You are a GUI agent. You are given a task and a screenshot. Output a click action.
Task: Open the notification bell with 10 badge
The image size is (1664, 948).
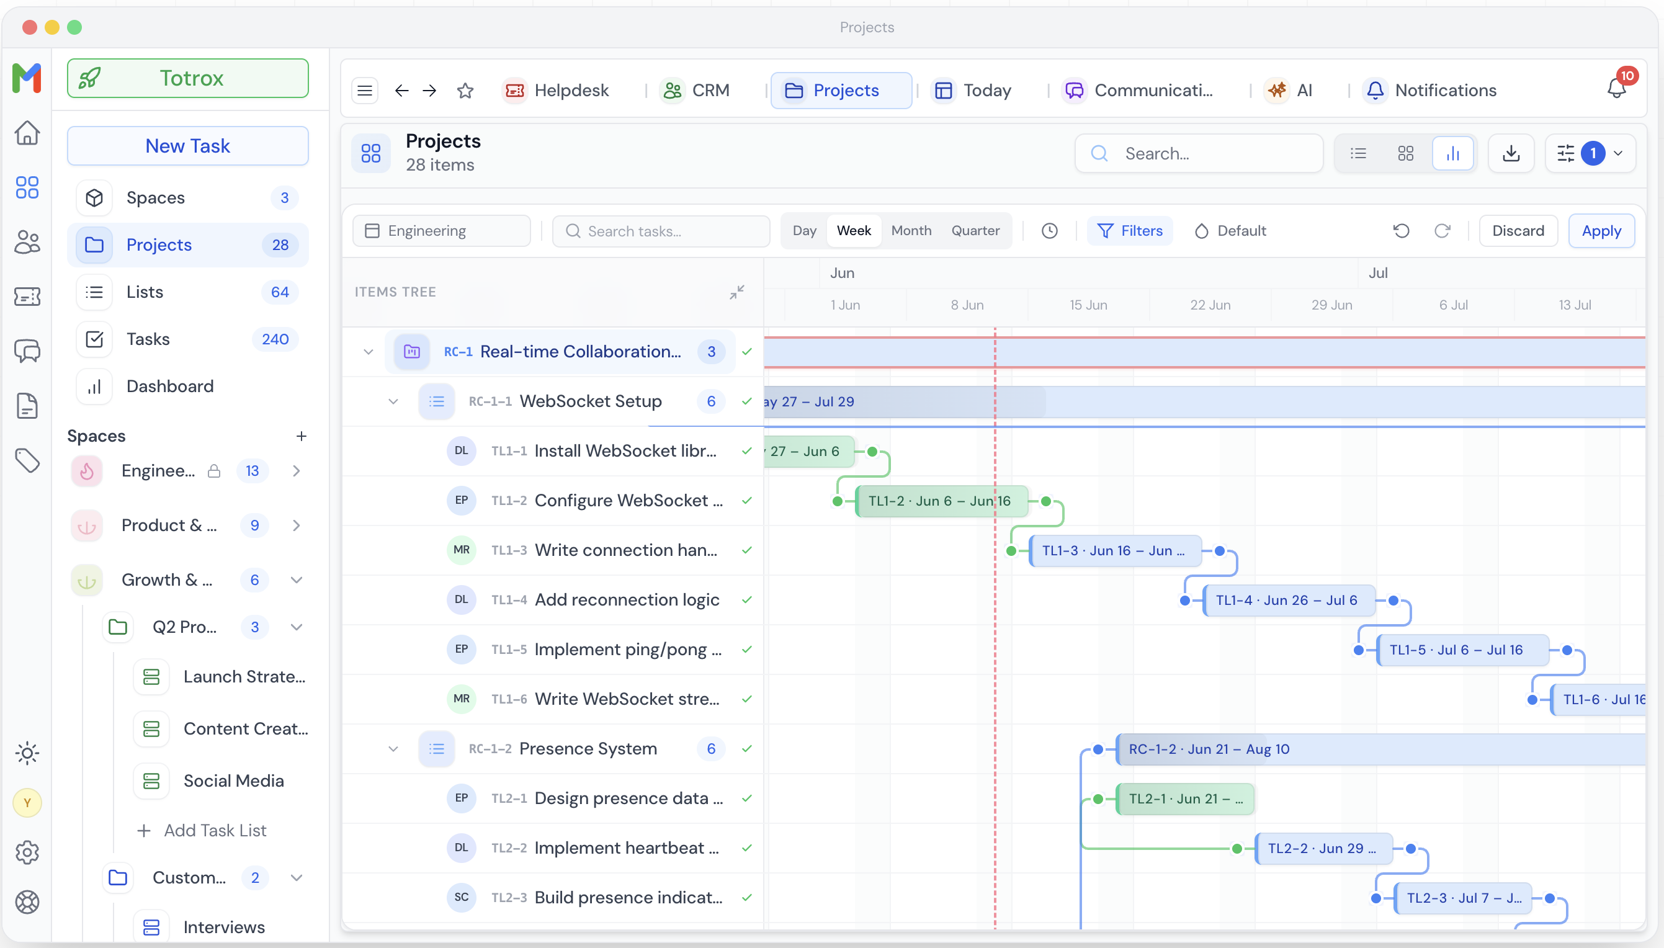[1617, 88]
